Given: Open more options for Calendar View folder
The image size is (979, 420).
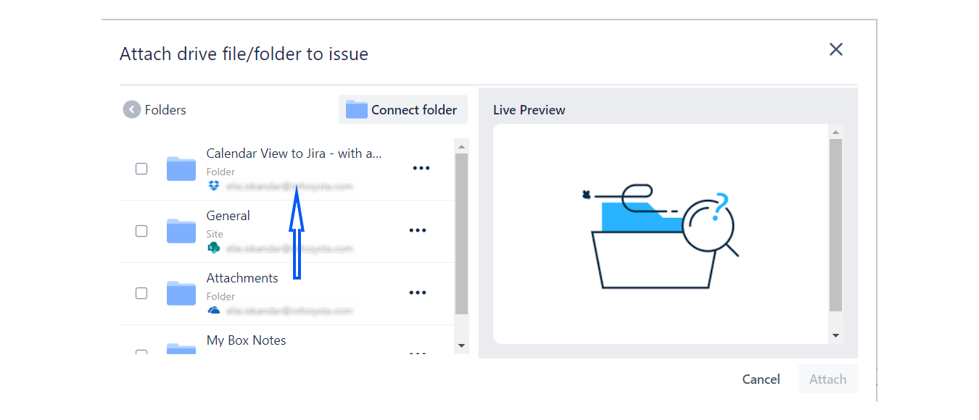Looking at the screenshot, I should pos(421,169).
